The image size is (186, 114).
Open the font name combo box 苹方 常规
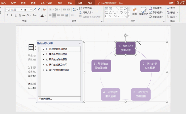pyautogui.click(x=14, y=10)
